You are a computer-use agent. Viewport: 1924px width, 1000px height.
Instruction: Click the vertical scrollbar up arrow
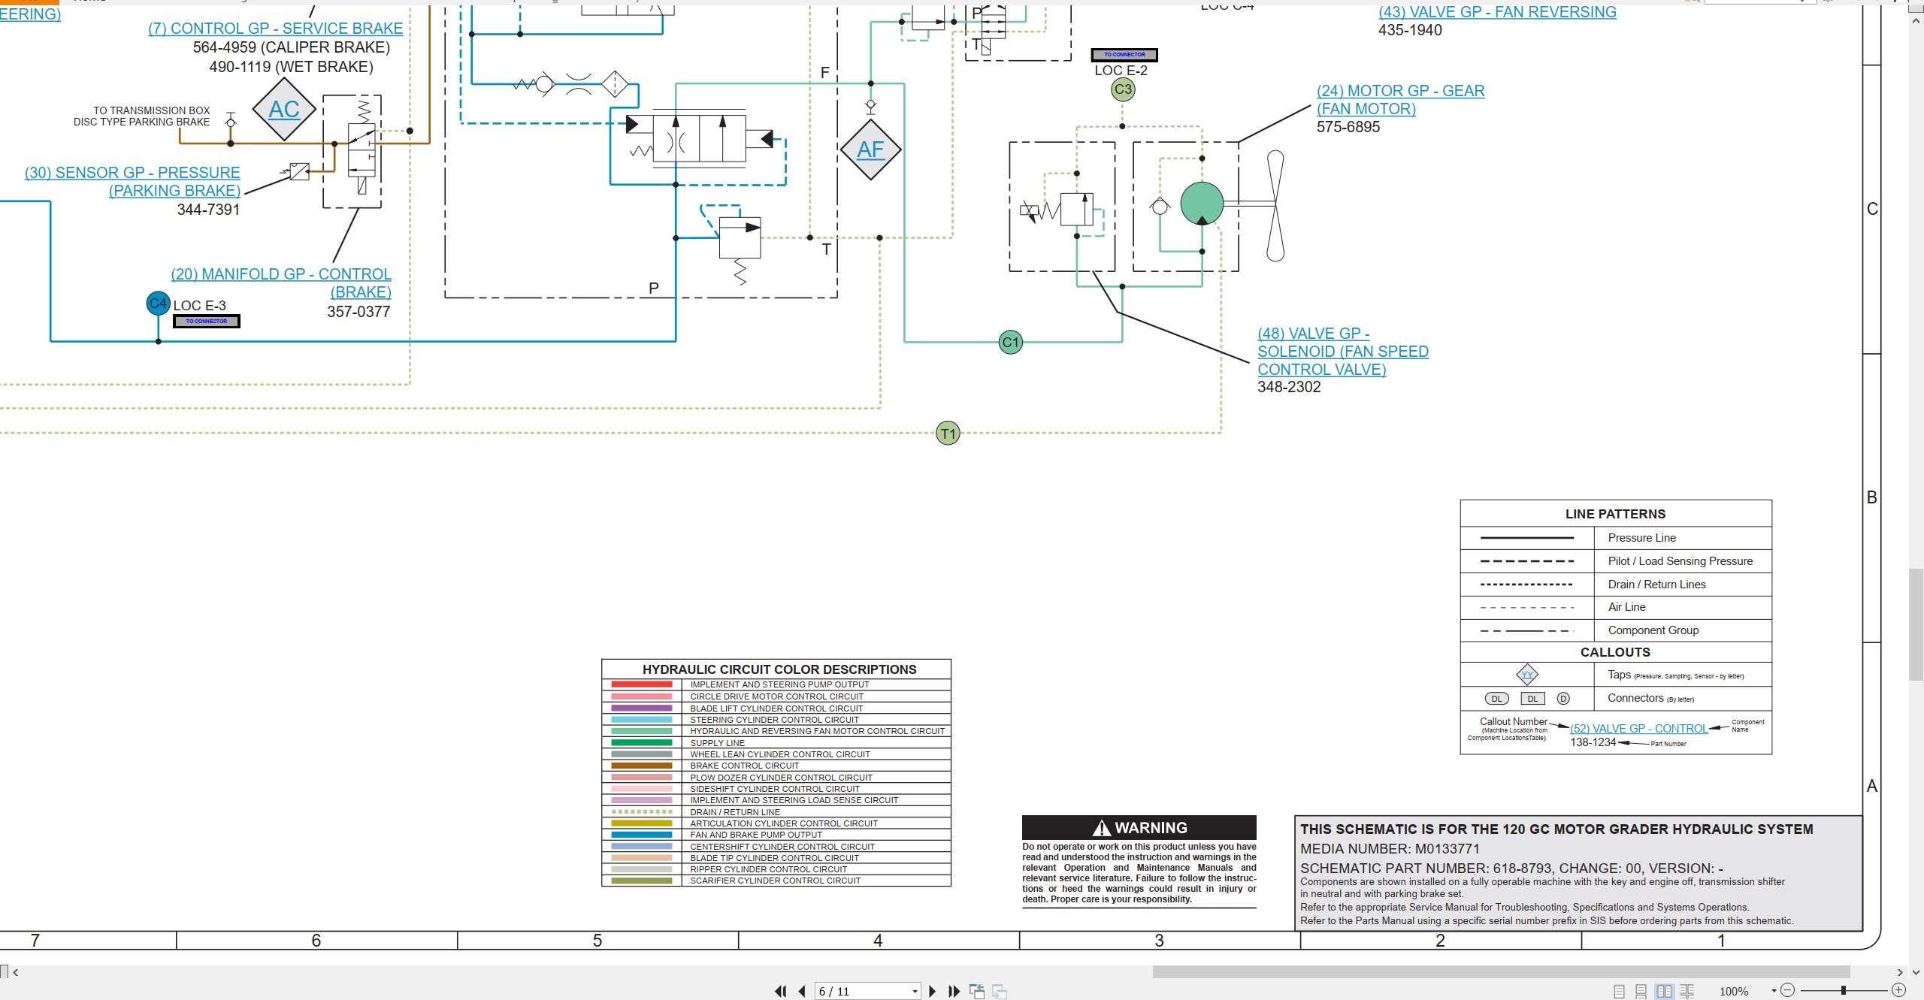tap(1916, 21)
